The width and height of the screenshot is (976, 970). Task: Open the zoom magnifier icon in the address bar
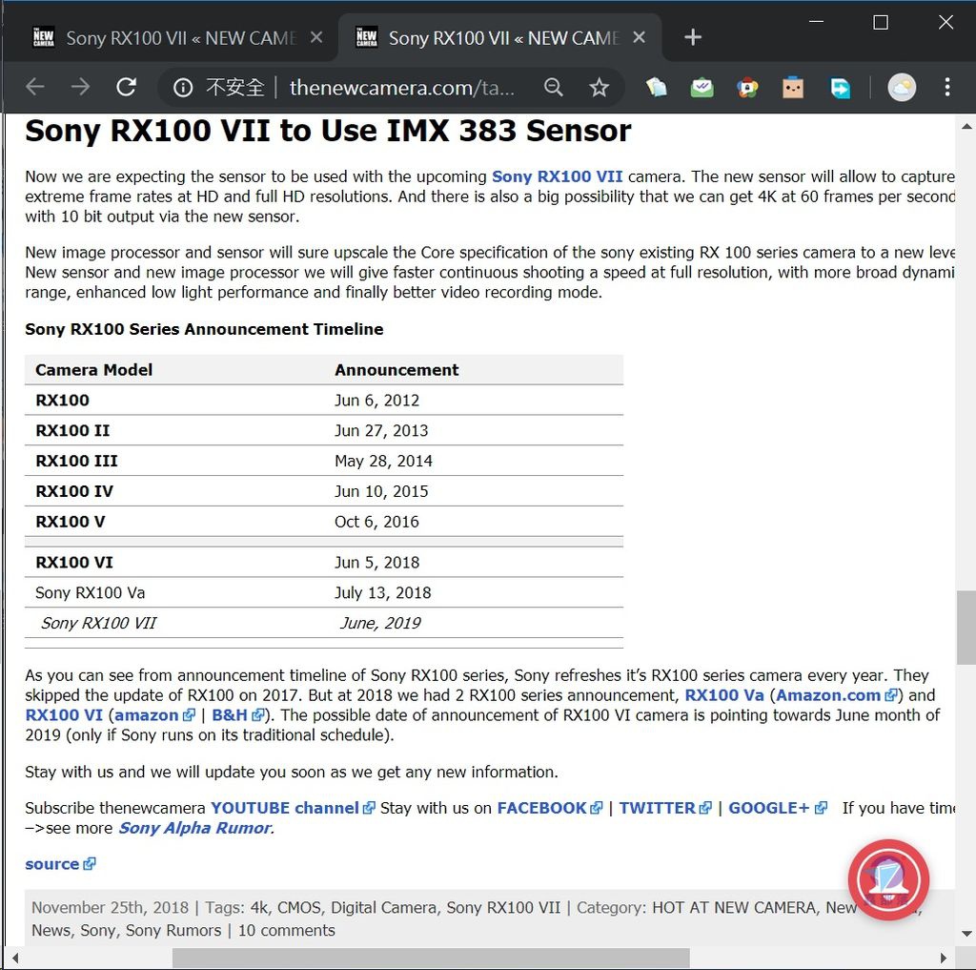point(554,87)
